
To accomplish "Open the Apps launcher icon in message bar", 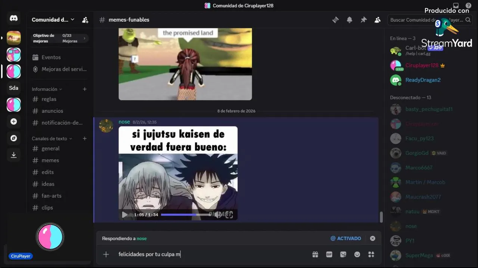I will pyautogui.click(x=371, y=254).
